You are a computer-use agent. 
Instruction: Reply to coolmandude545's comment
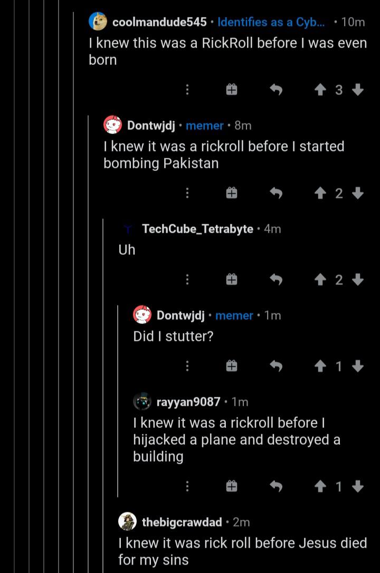click(x=276, y=90)
